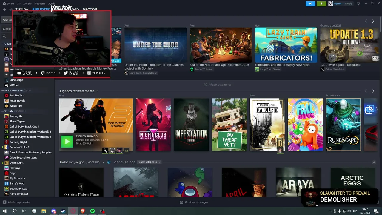The image size is (382, 215).
Task: Open the RuneScape cover in recent games
Action: coord(343,125)
